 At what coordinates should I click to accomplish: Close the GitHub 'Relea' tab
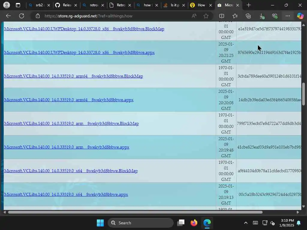tap(76, 5)
